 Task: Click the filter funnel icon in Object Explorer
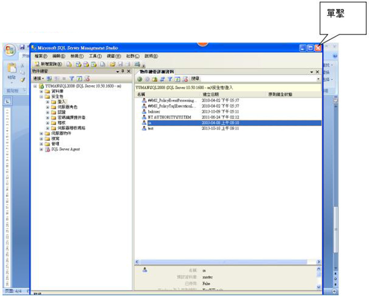tap(73, 78)
